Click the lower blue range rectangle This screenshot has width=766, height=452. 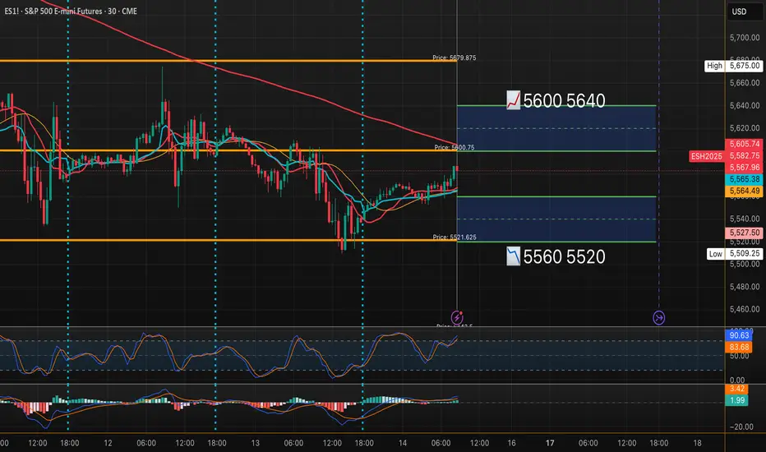pyautogui.click(x=556, y=219)
